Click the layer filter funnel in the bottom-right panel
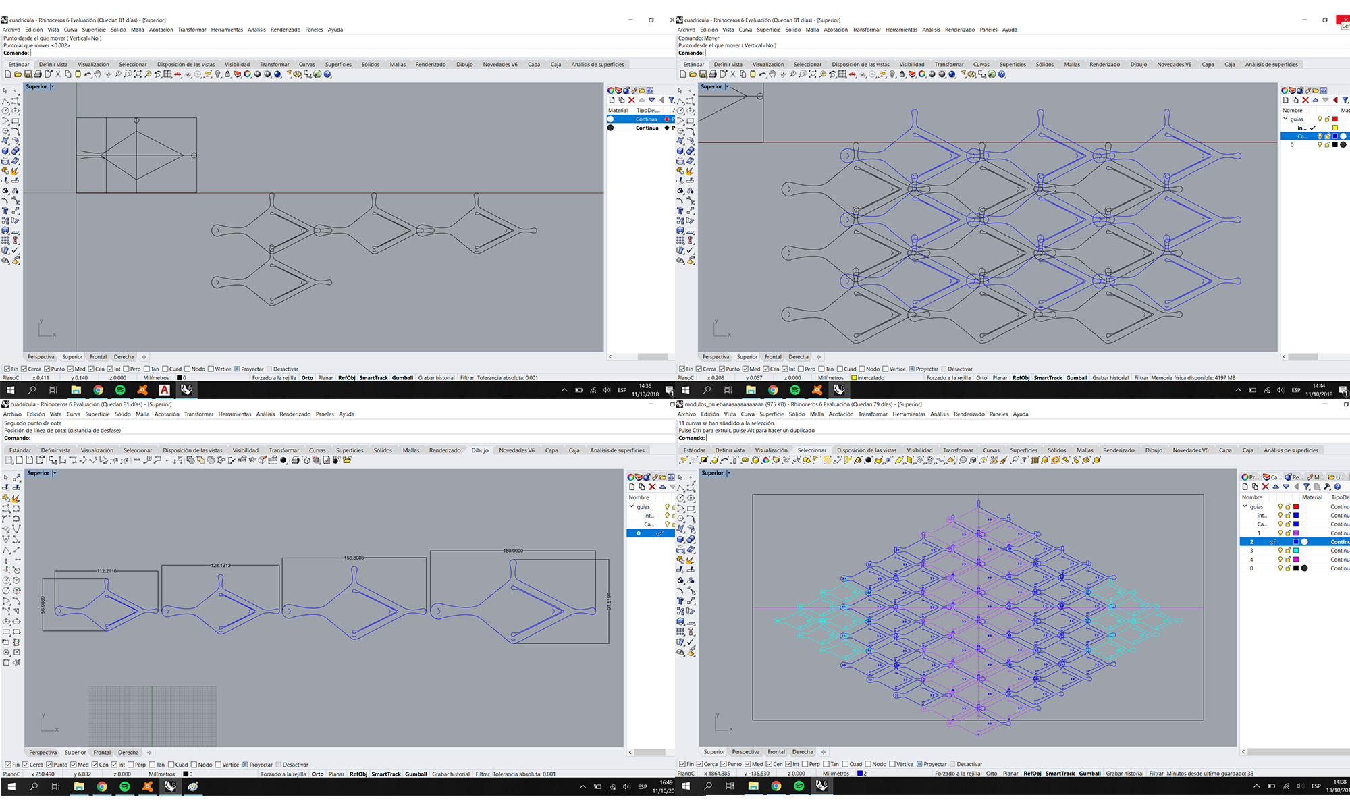Screen dimensions: 1350x810 click(1307, 487)
